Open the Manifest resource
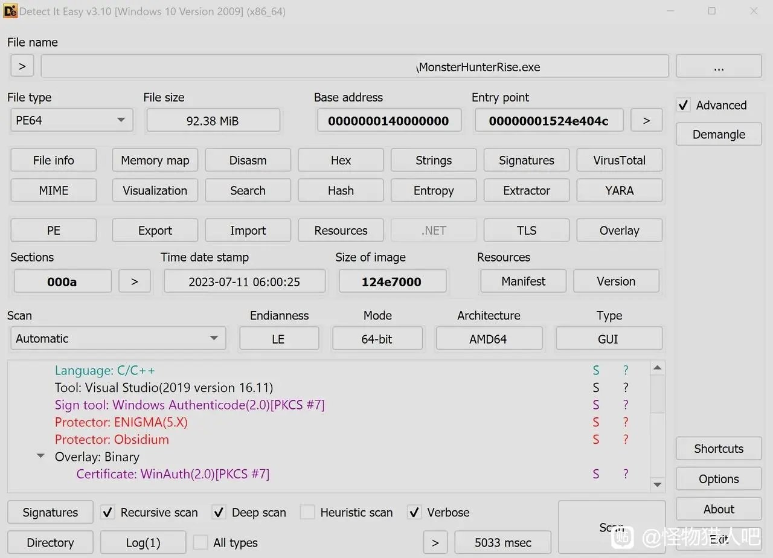This screenshot has height=558, width=773. [x=524, y=281]
